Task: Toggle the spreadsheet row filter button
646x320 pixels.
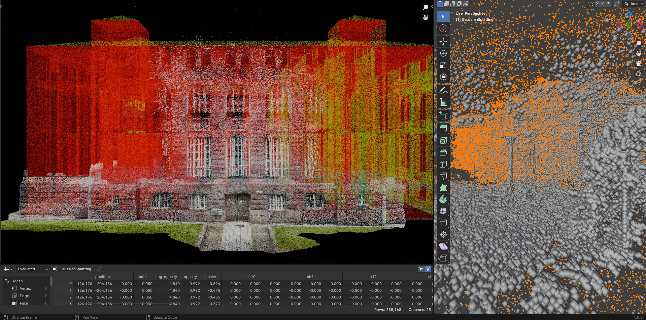Action: tap(428, 269)
